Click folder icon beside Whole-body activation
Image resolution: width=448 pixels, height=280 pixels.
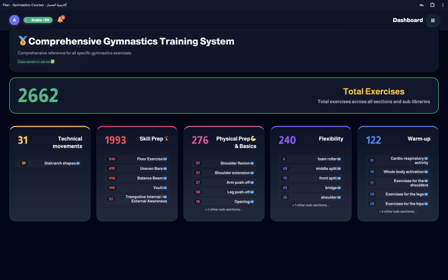[426, 171]
